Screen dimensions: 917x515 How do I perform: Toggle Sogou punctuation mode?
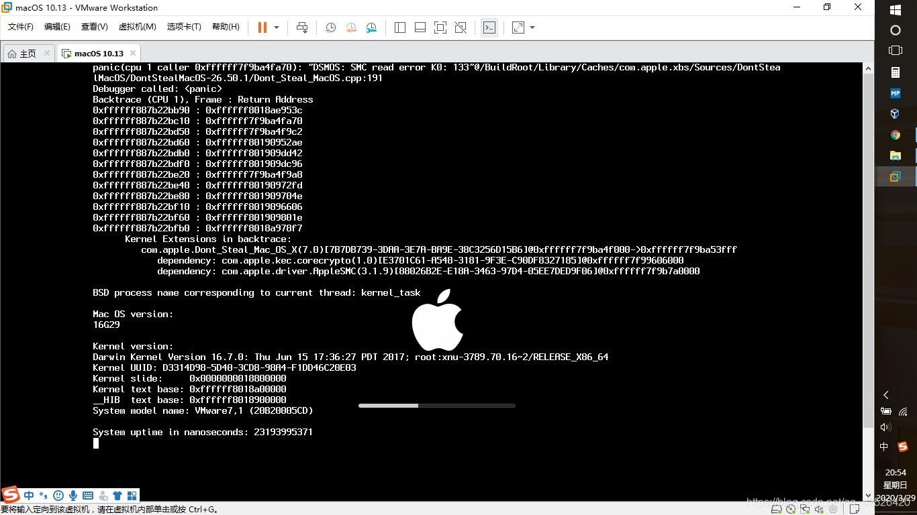click(x=43, y=496)
